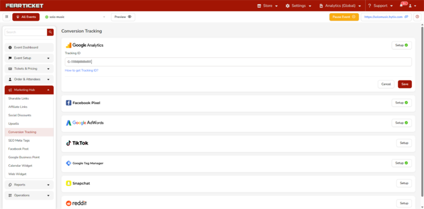424x209 pixels.
Task: Click Pause Event button
Action: tap(344, 17)
